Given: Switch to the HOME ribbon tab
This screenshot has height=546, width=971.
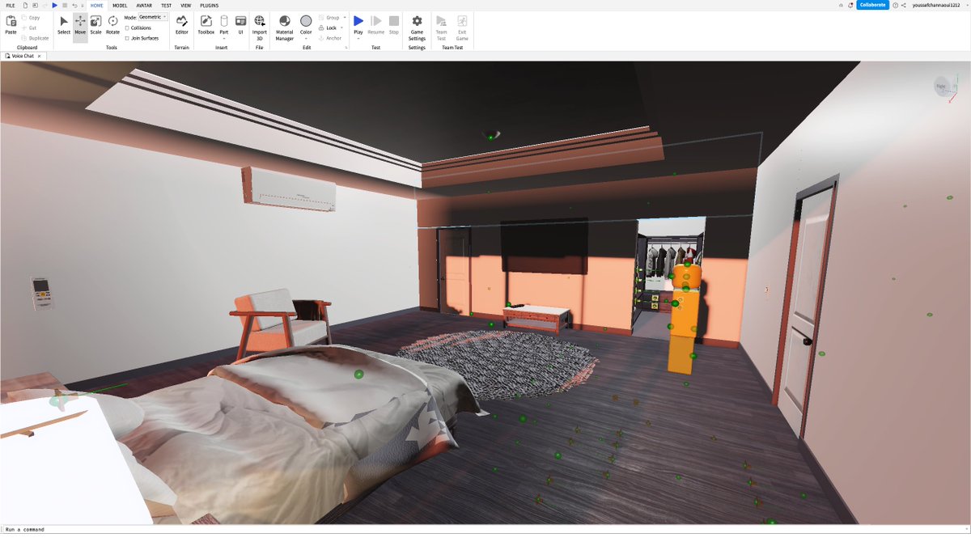Looking at the screenshot, I should point(97,5).
